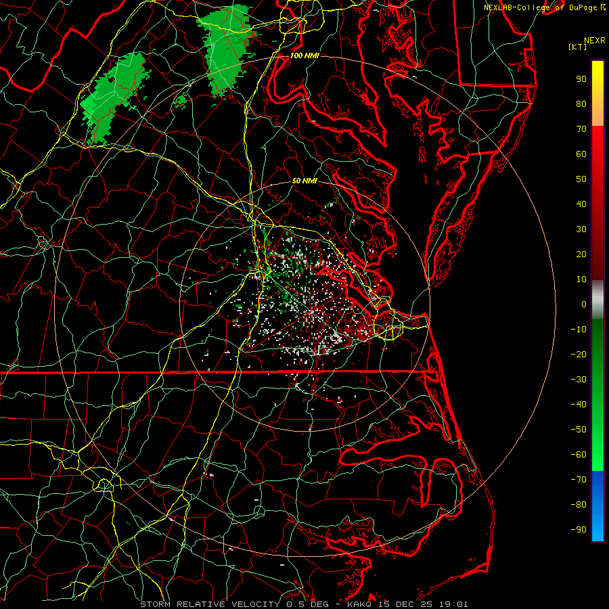Screen dimensions: 609x609
Task: Click the "100 NMI" range ring label
Action: [x=304, y=55]
